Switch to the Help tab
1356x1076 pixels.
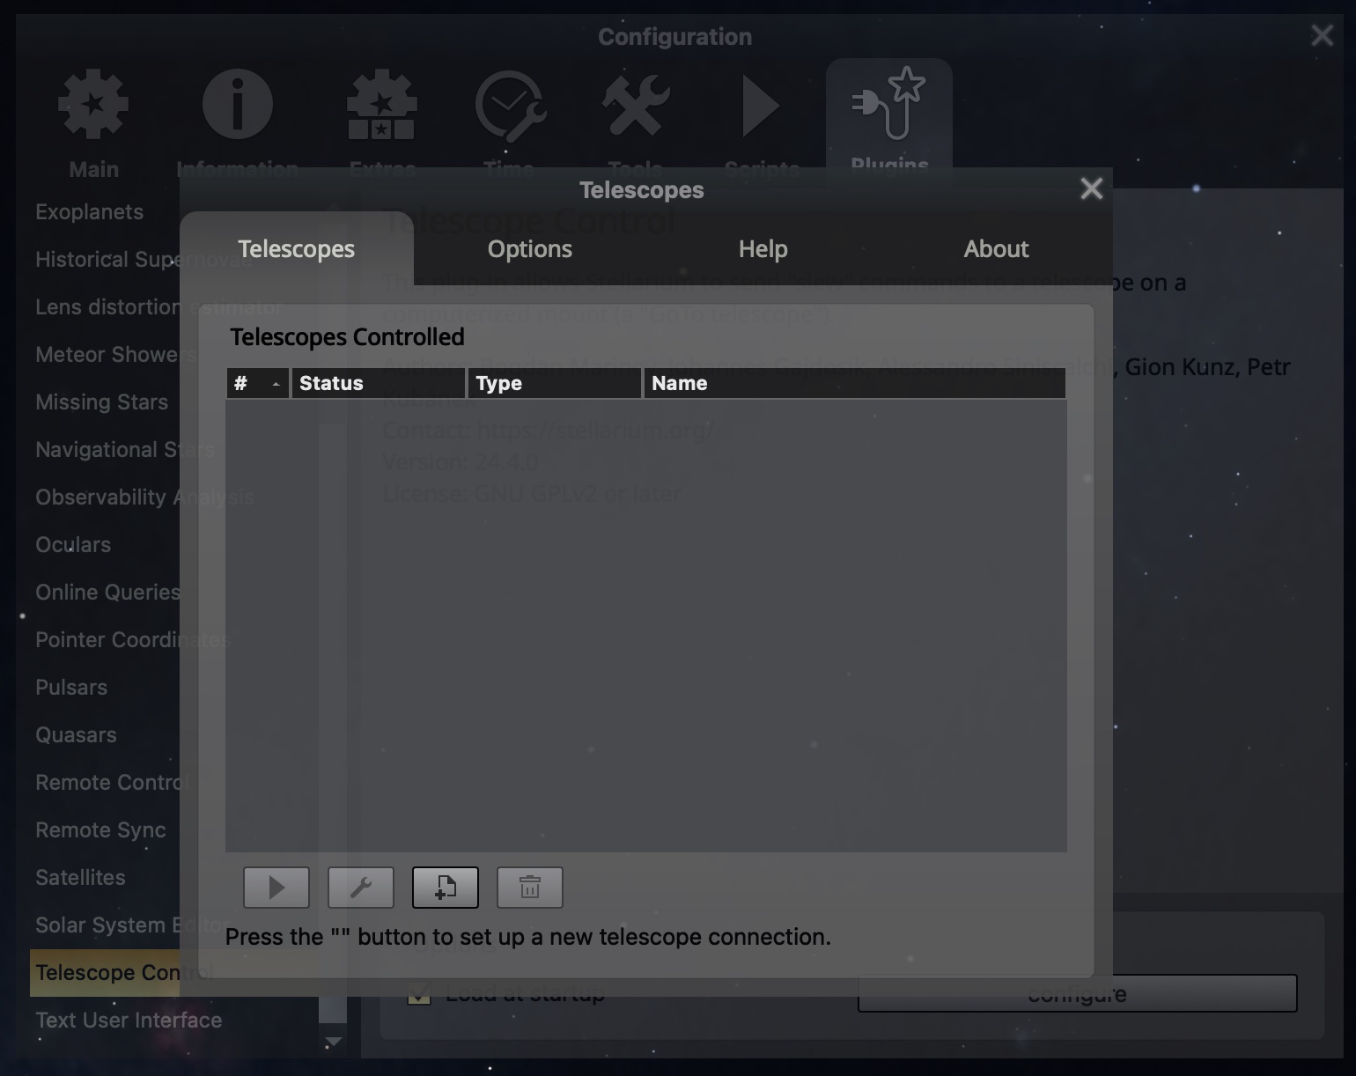(x=763, y=249)
